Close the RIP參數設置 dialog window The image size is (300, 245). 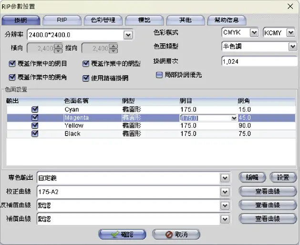290,6
